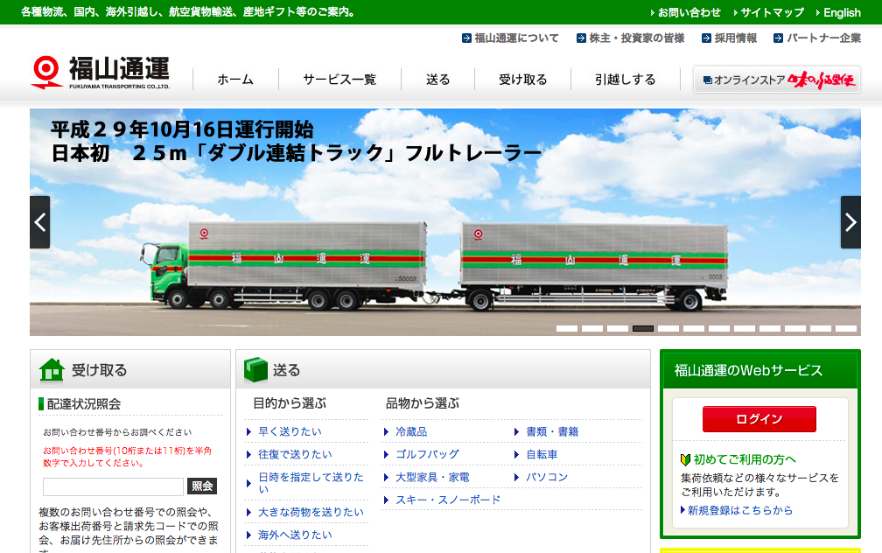Viewport: 882px width, 553px height.
Task: Open 初めてご利用の方へ link
Action: coord(745,459)
